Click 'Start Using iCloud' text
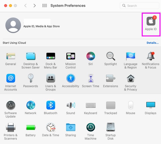This screenshot has height=144, width=161. [14, 43]
